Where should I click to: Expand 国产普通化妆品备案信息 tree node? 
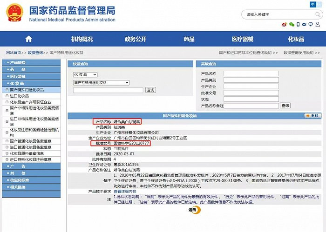click(x=7, y=141)
